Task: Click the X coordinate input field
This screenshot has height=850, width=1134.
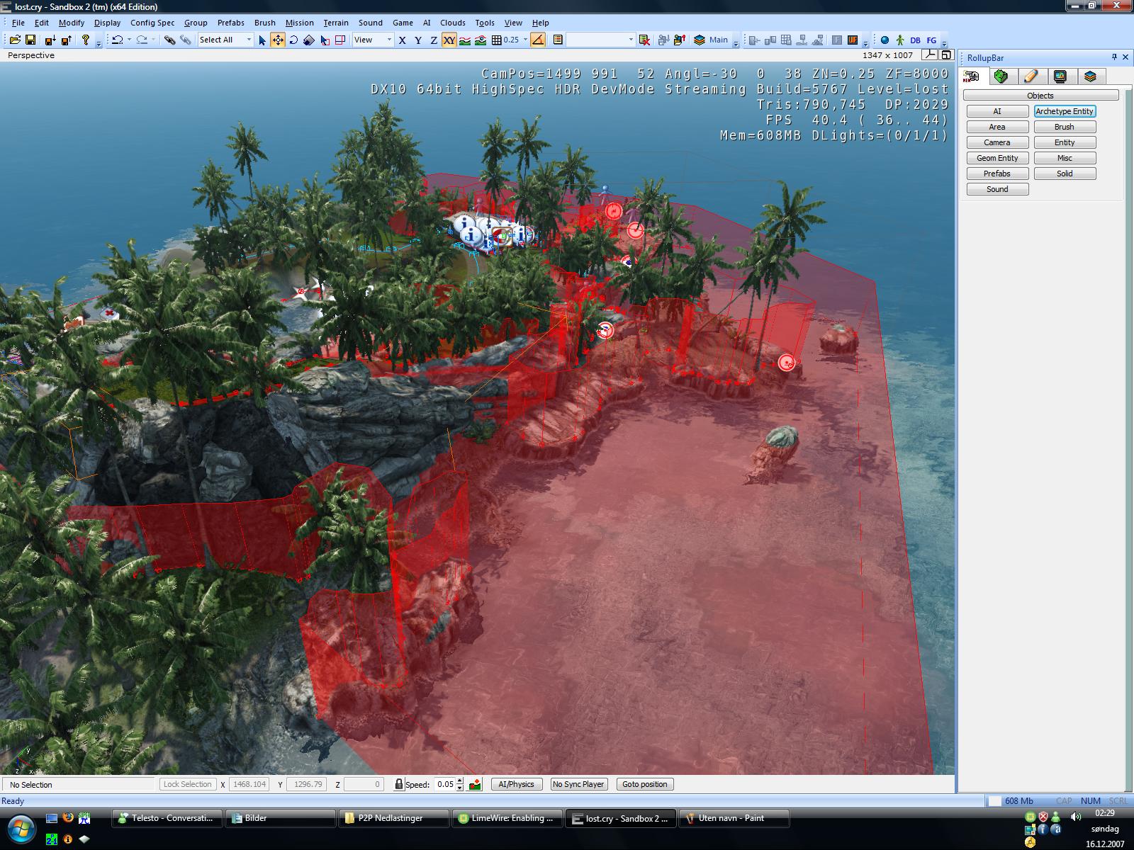Action: 249,784
